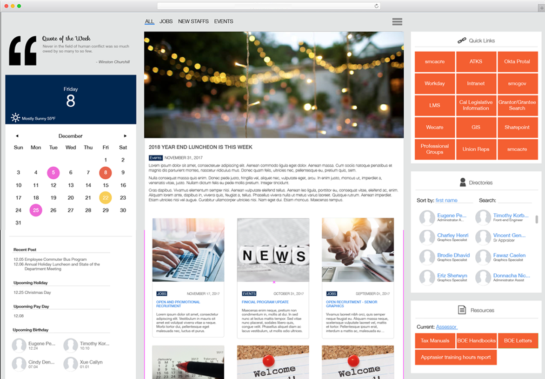Open the handshake thumbnail

pos(358,250)
